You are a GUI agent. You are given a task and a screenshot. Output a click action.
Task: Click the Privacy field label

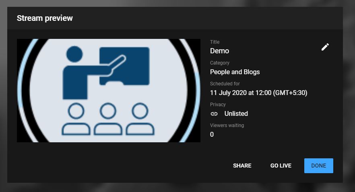coord(218,105)
